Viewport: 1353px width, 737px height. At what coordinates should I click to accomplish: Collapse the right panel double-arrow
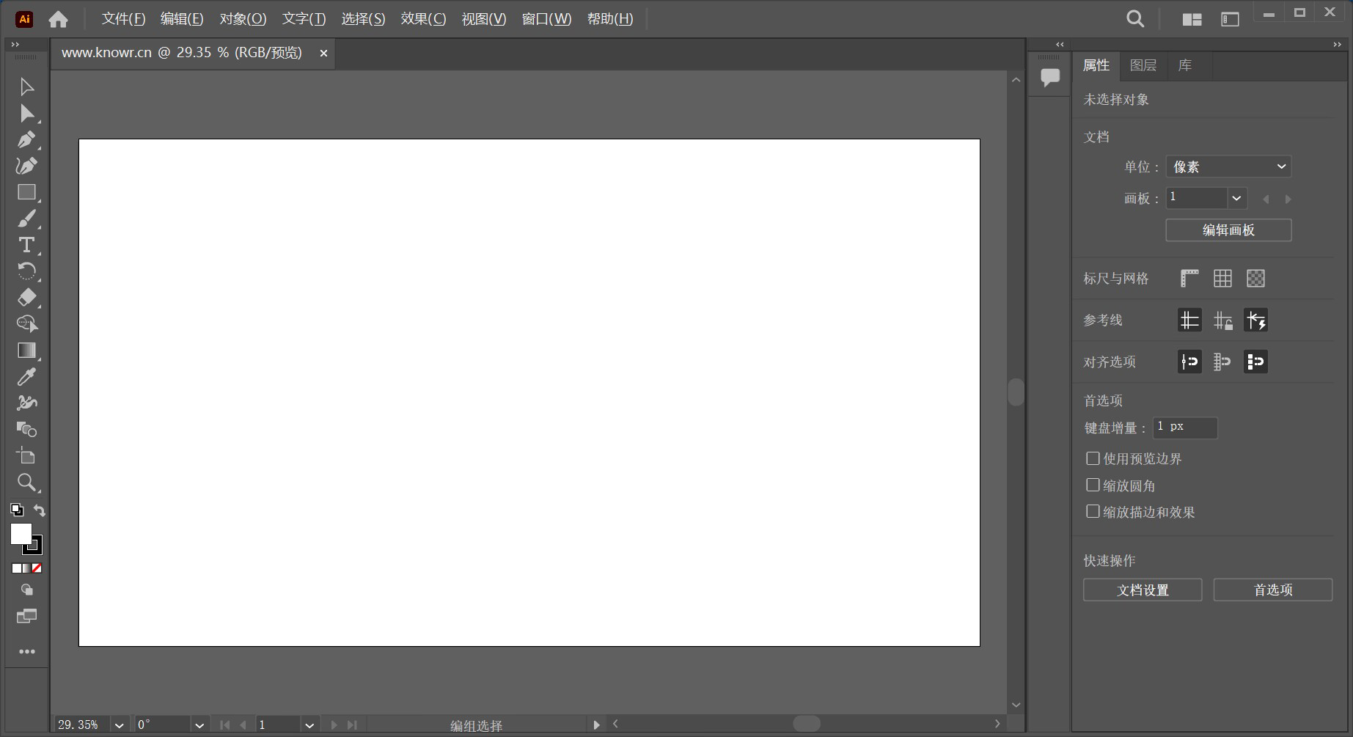[x=1337, y=45]
